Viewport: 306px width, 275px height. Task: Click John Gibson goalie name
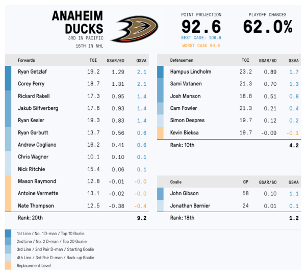click(x=185, y=194)
